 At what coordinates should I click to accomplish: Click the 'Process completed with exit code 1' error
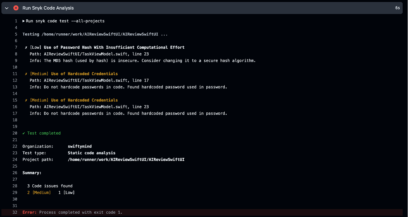[x=81, y=212]
